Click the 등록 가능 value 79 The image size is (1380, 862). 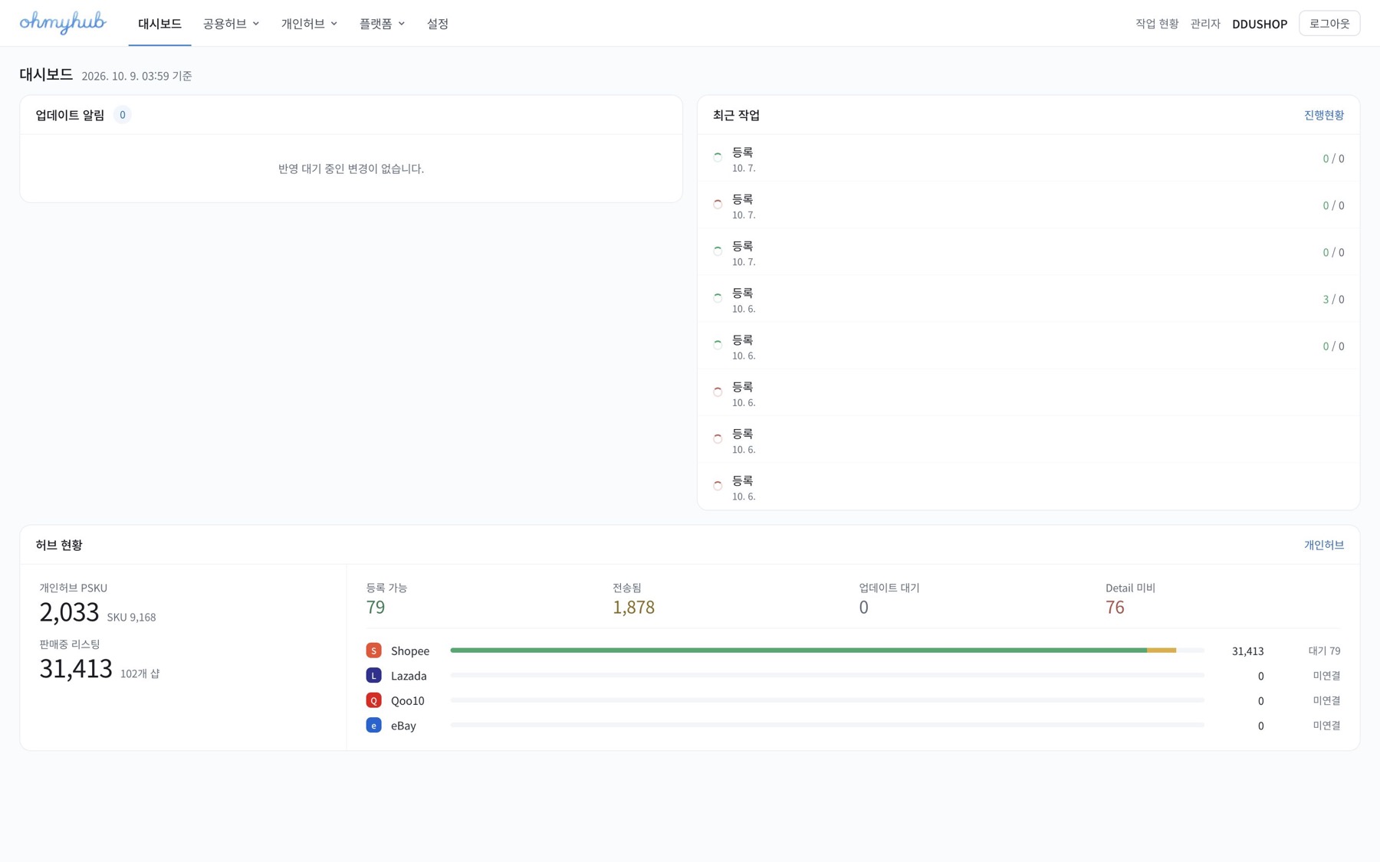(376, 608)
